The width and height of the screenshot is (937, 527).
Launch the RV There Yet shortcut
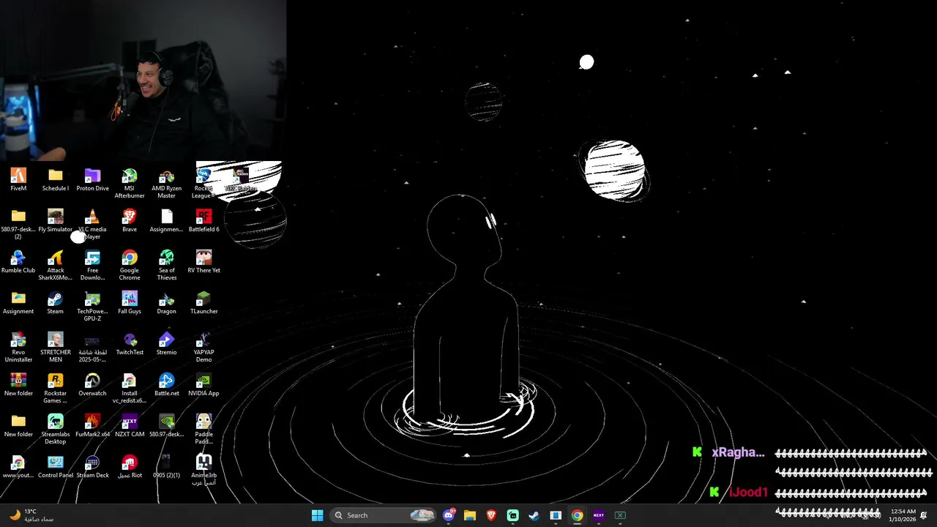tap(204, 262)
